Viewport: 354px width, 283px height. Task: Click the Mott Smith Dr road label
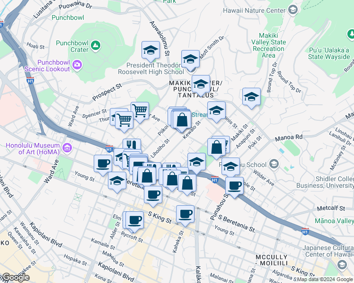pos(212,48)
